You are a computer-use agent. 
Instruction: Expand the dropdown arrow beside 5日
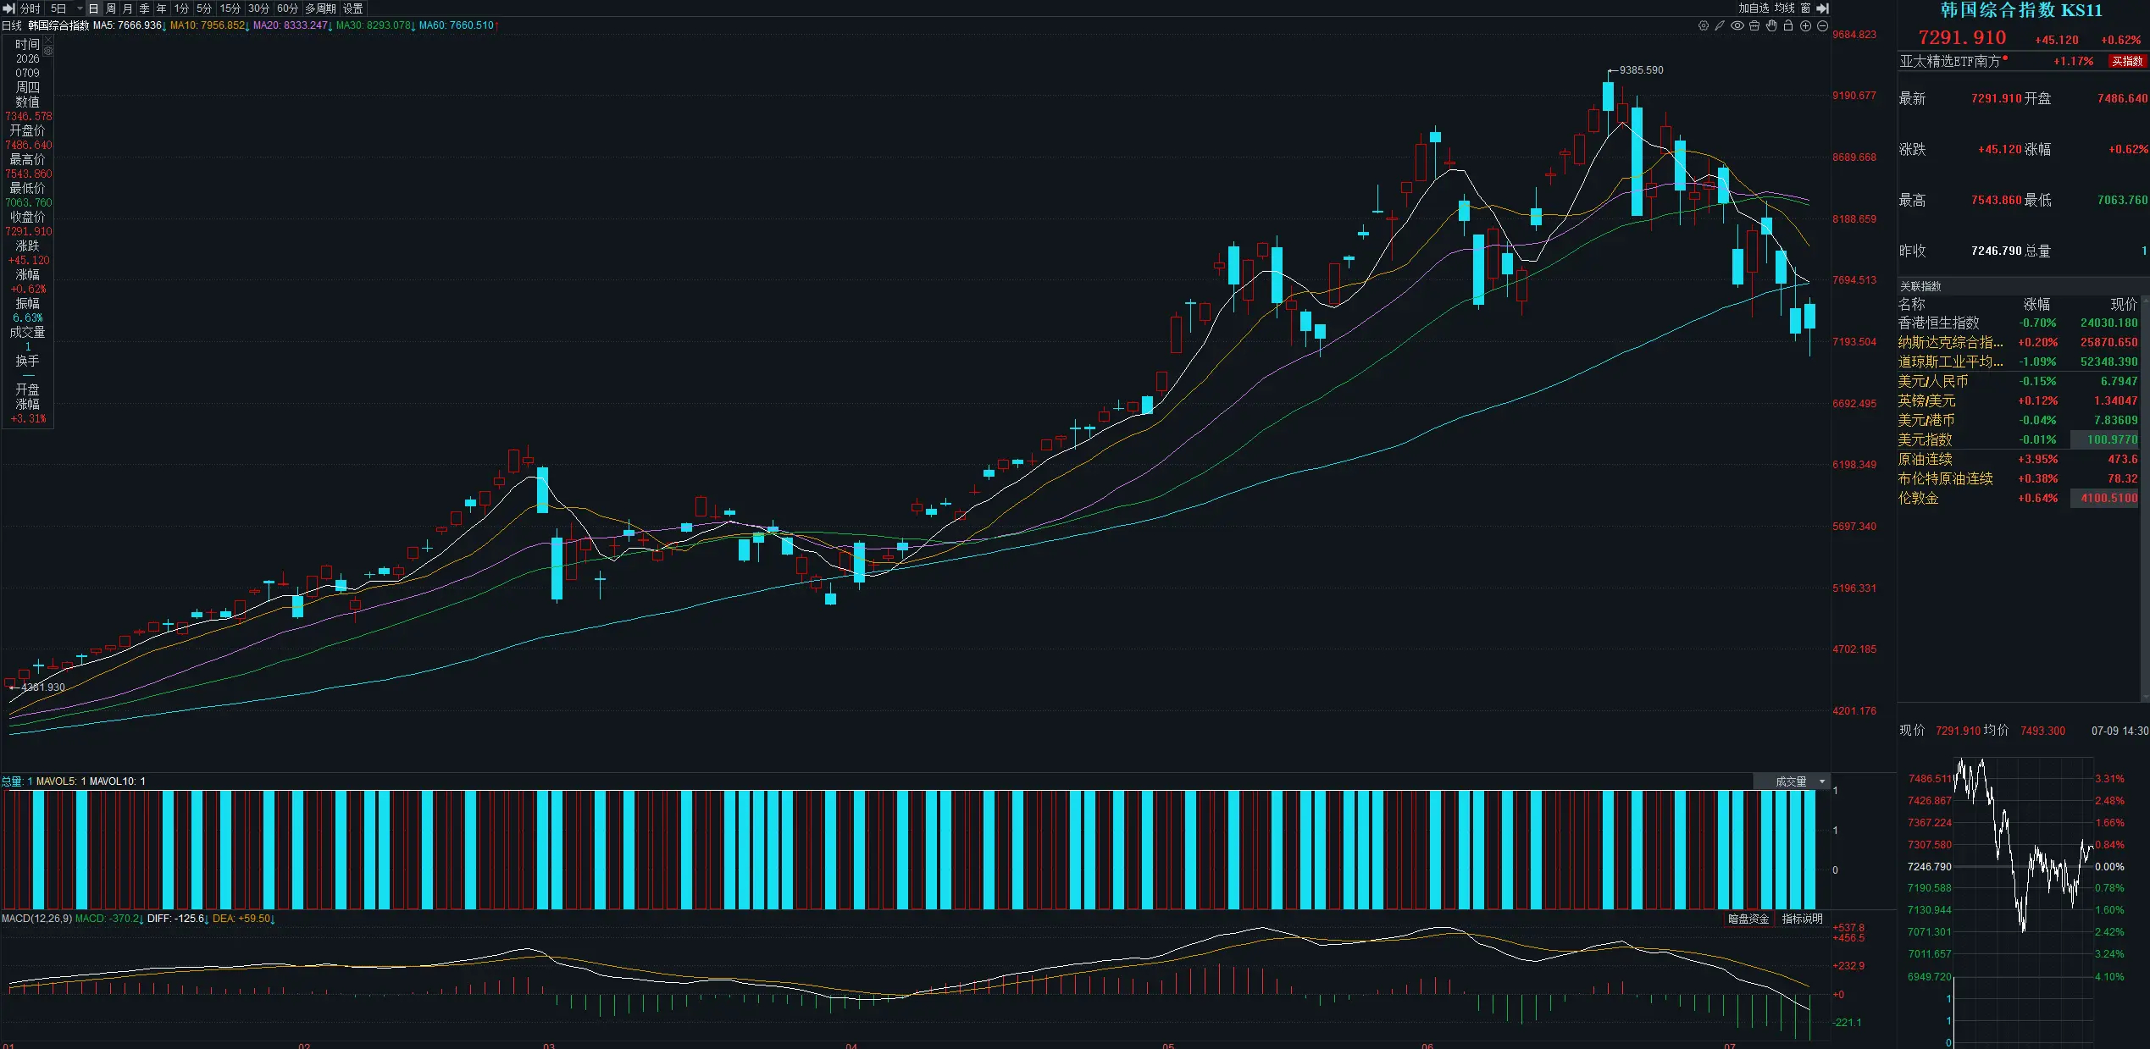(80, 8)
